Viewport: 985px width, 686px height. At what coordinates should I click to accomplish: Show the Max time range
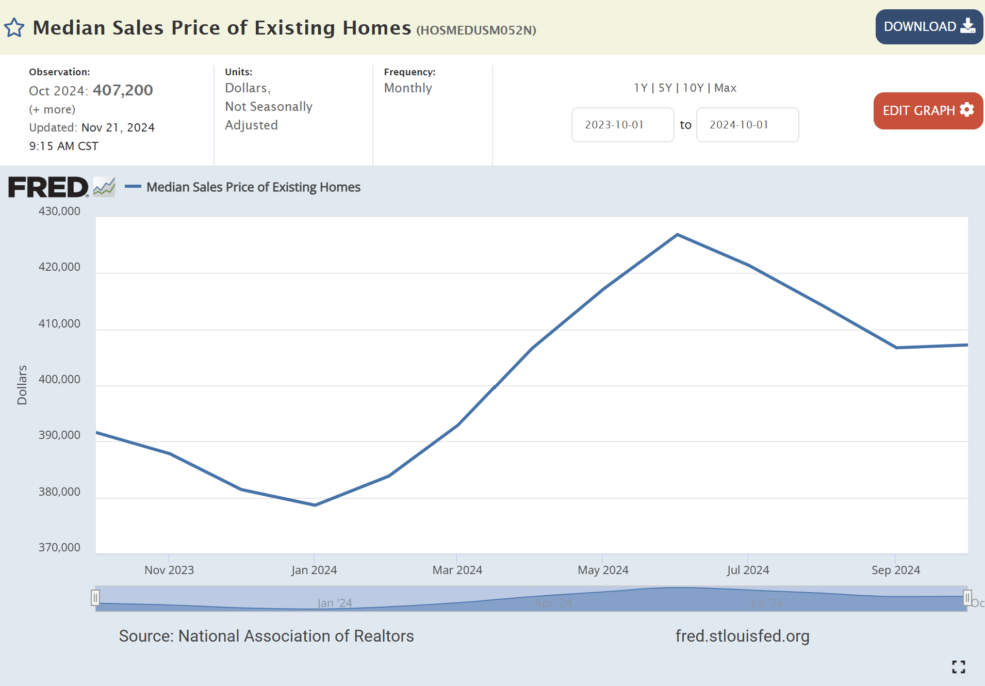[x=725, y=88]
